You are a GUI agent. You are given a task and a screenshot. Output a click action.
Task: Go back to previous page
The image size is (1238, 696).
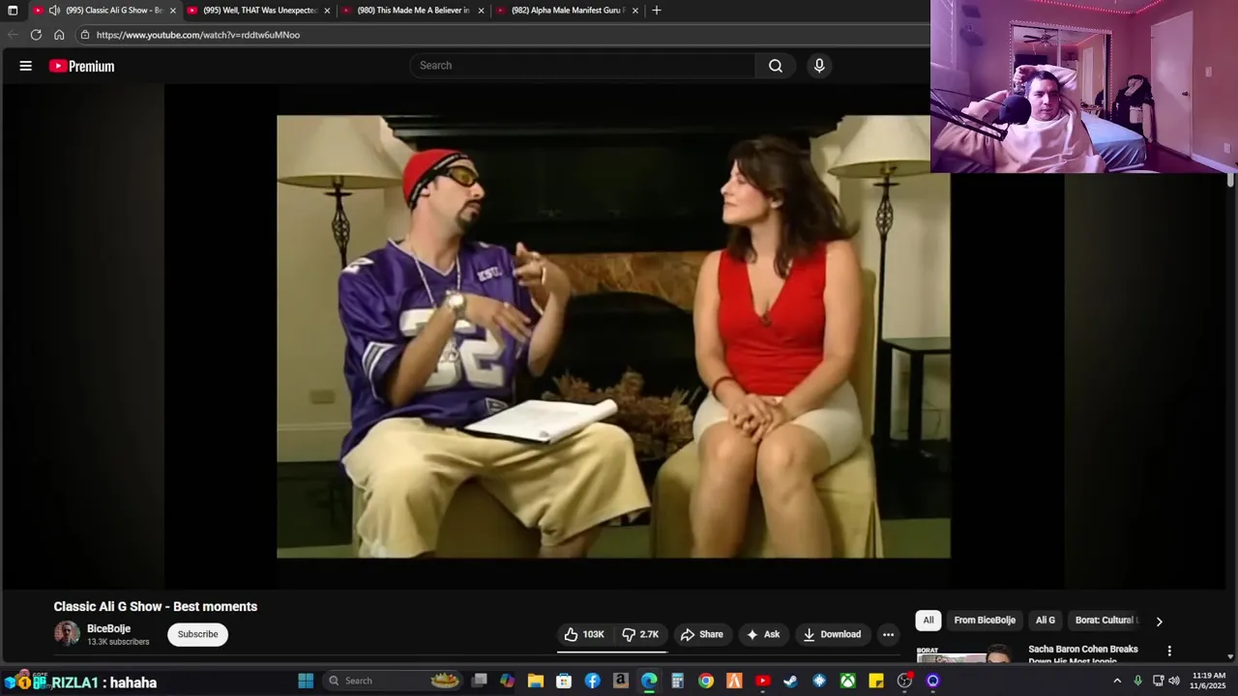tap(13, 35)
